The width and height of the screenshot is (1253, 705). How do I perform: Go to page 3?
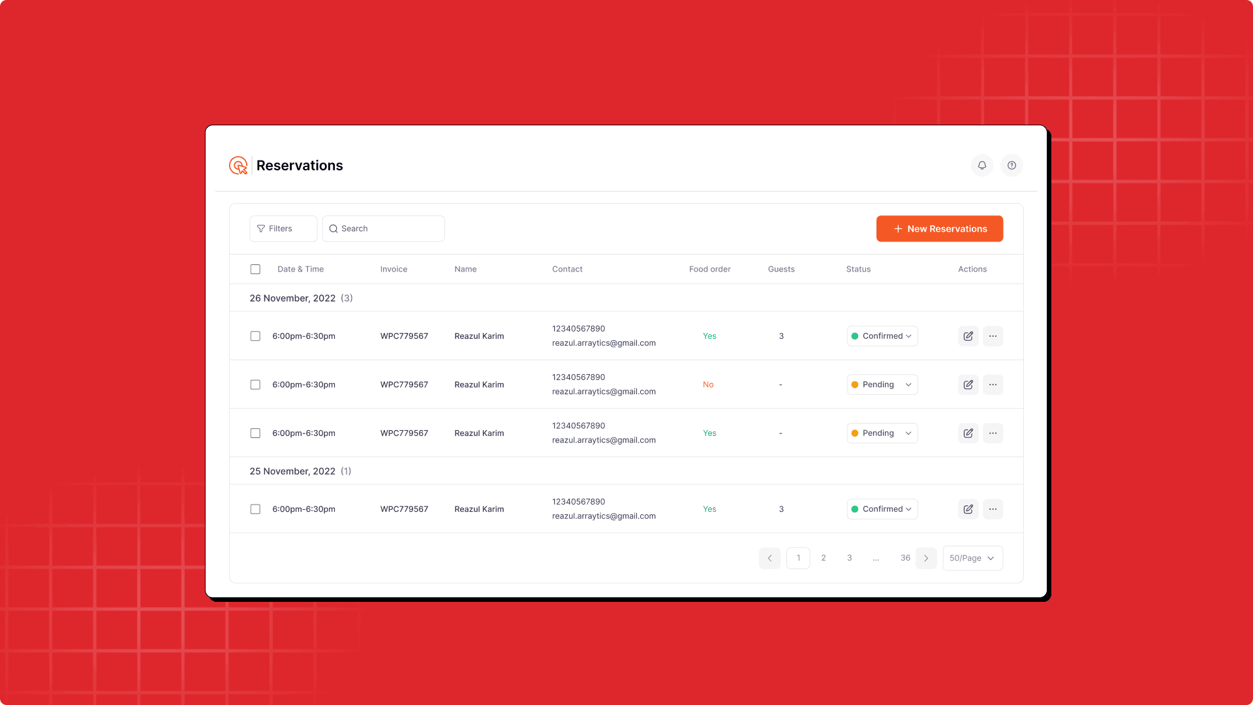[x=849, y=558]
